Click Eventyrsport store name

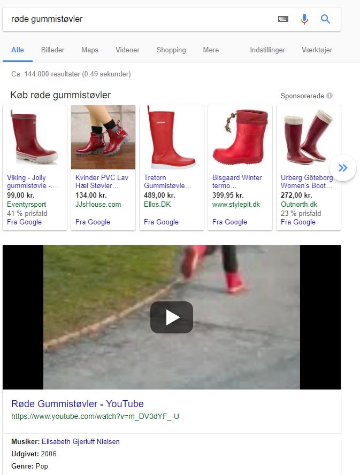pos(26,205)
